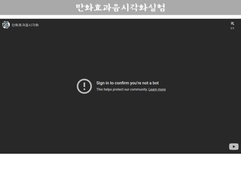
Task: Click the exclamation warning icon
Action: [x=84, y=86]
